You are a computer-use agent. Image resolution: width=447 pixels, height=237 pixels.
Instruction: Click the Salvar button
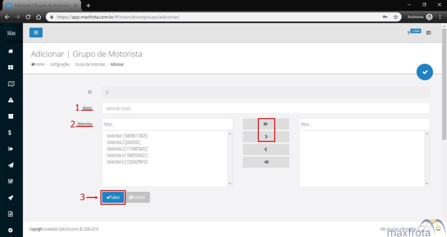click(x=113, y=197)
